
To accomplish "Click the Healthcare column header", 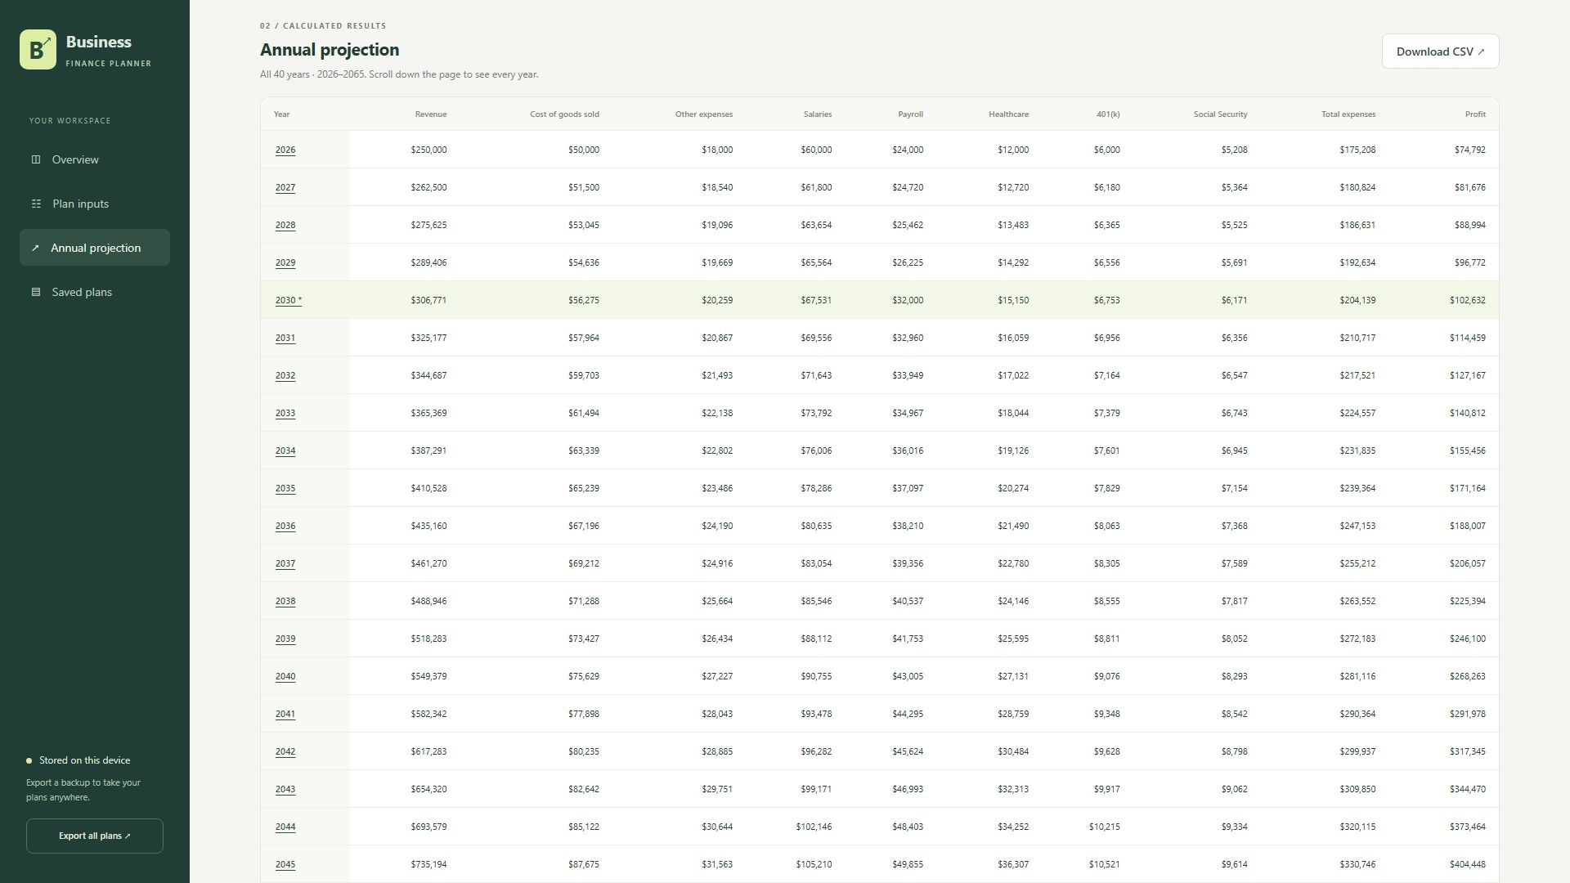I will pos(1008,114).
